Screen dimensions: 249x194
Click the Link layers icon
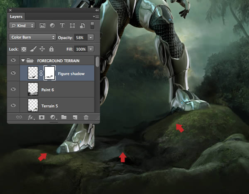click(19, 117)
